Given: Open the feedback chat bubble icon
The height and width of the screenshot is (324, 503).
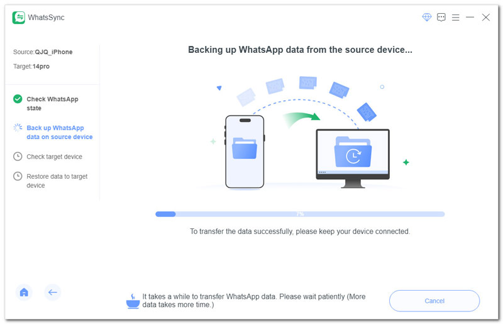Looking at the screenshot, I should (x=441, y=18).
